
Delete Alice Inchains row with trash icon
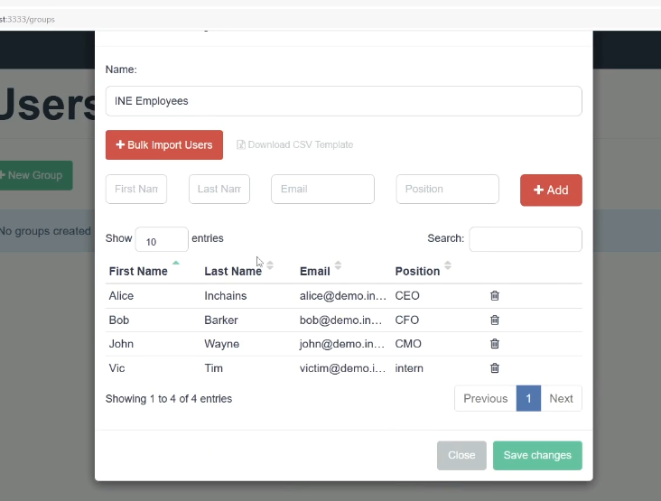coord(494,296)
